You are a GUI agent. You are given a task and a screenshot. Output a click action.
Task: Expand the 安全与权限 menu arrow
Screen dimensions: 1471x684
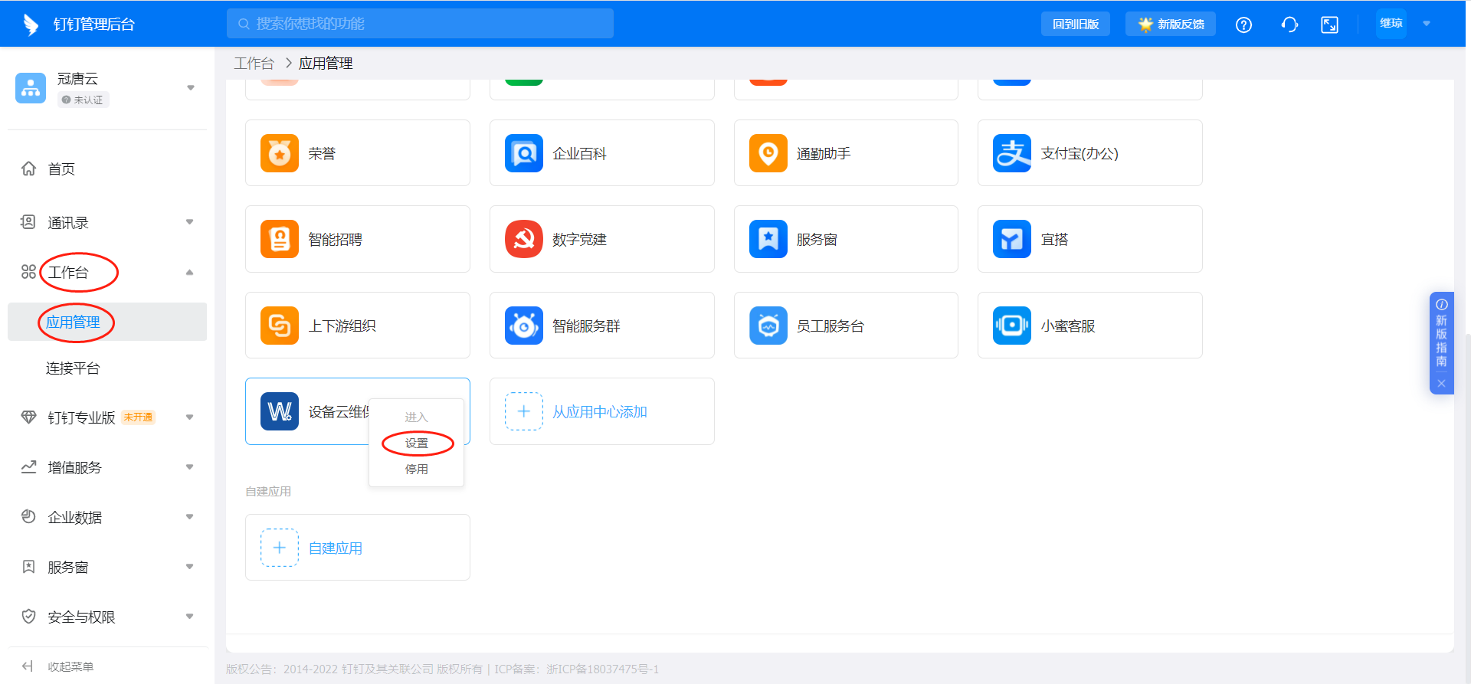click(189, 617)
